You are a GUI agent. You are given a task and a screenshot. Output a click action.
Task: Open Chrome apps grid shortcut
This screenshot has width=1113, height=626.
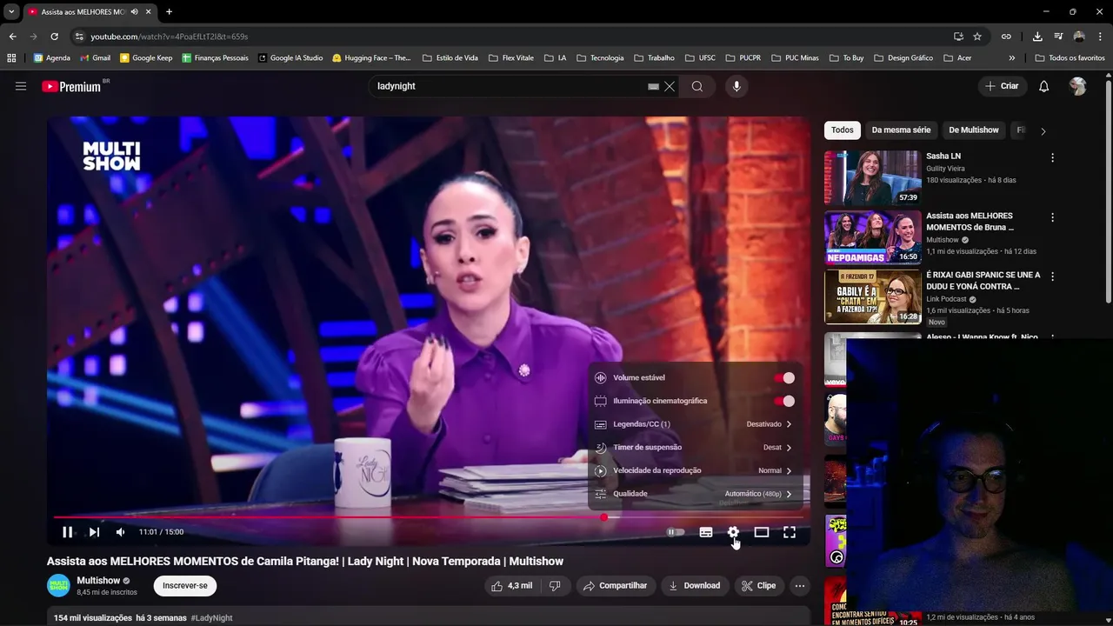point(11,58)
